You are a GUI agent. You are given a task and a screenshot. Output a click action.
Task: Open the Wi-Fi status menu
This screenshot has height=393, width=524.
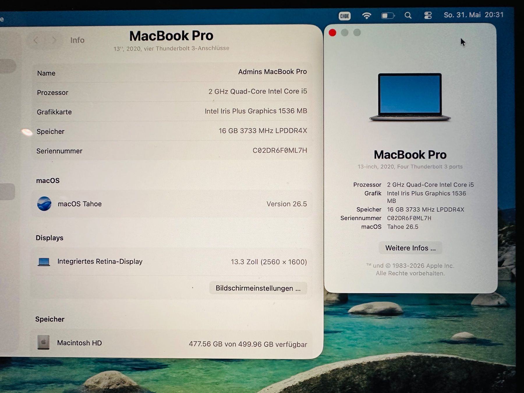367,16
